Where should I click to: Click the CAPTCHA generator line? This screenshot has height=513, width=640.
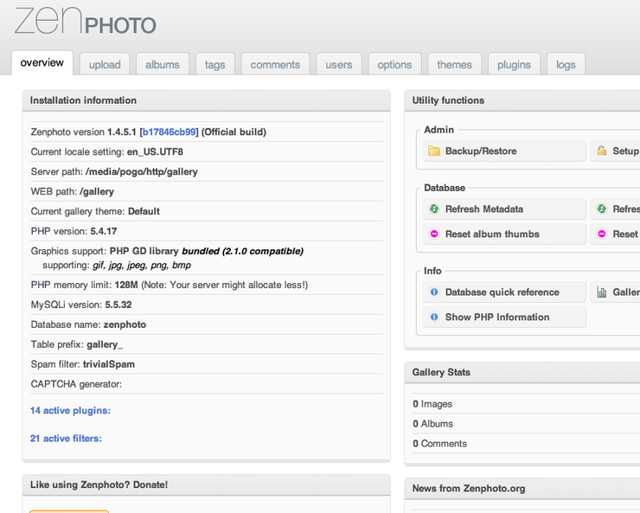coord(76,384)
